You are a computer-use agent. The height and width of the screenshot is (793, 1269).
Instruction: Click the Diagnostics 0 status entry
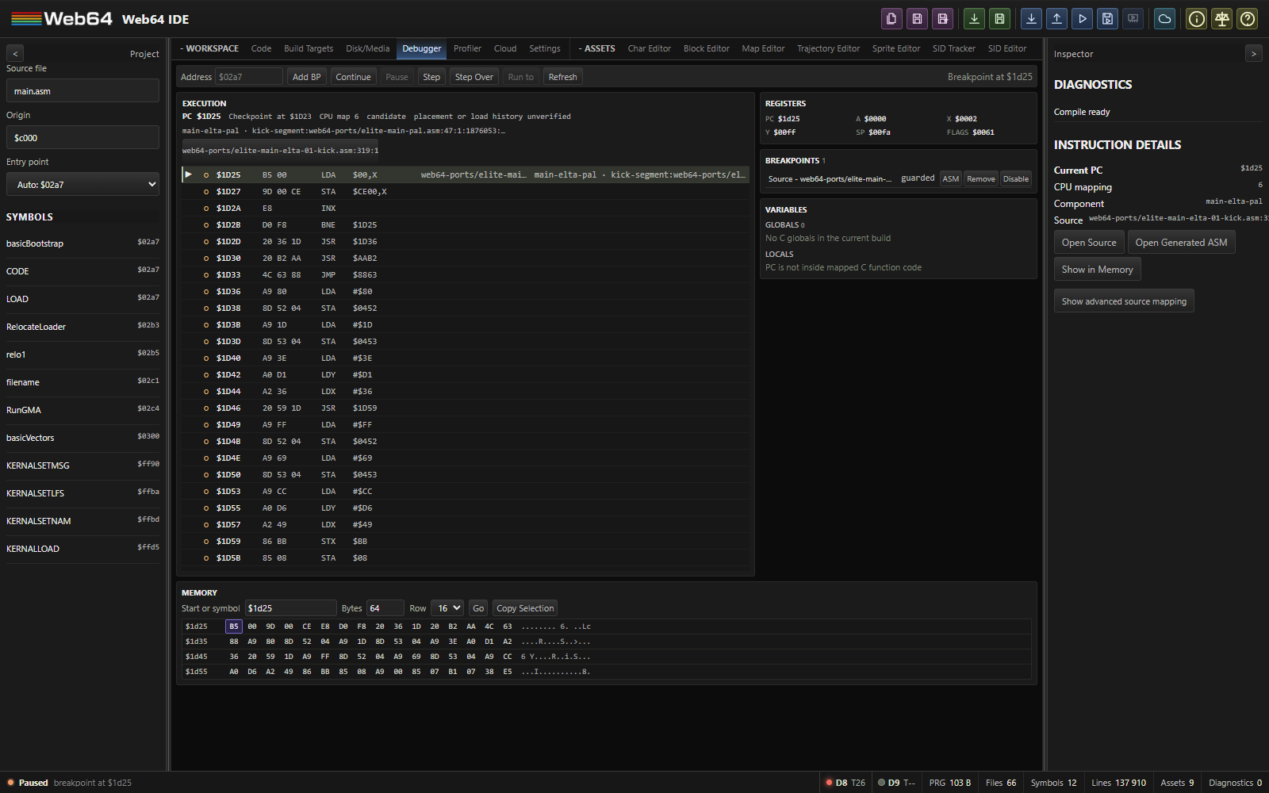pos(1235,783)
